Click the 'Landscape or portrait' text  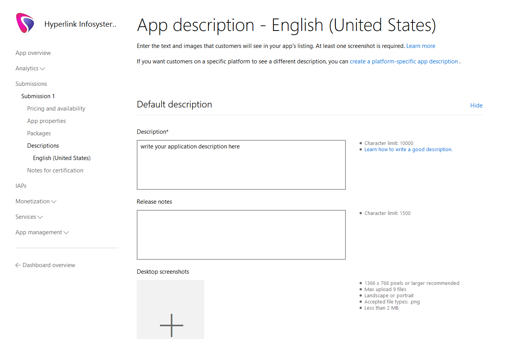[389, 296]
